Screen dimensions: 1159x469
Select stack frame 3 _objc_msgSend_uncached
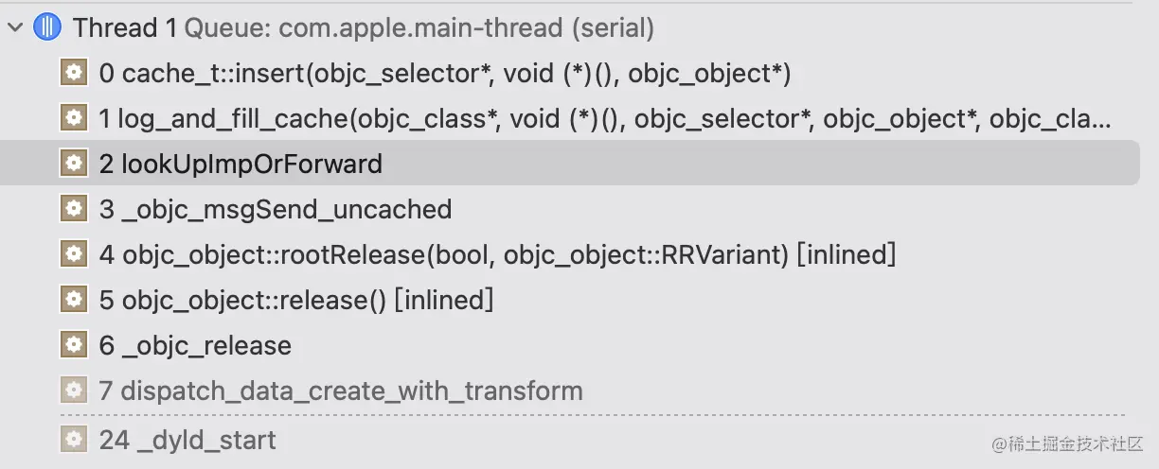click(275, 209)
